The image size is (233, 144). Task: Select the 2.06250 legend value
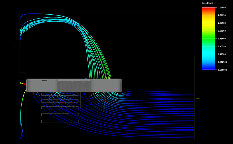pos(222,31)
